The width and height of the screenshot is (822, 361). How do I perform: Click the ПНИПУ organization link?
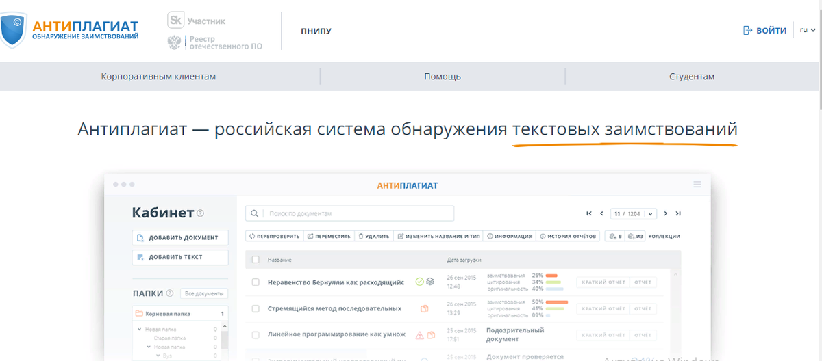point(316,31)
